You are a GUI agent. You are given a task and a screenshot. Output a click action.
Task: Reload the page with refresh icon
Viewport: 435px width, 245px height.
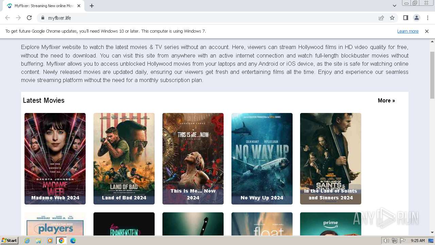29,18
